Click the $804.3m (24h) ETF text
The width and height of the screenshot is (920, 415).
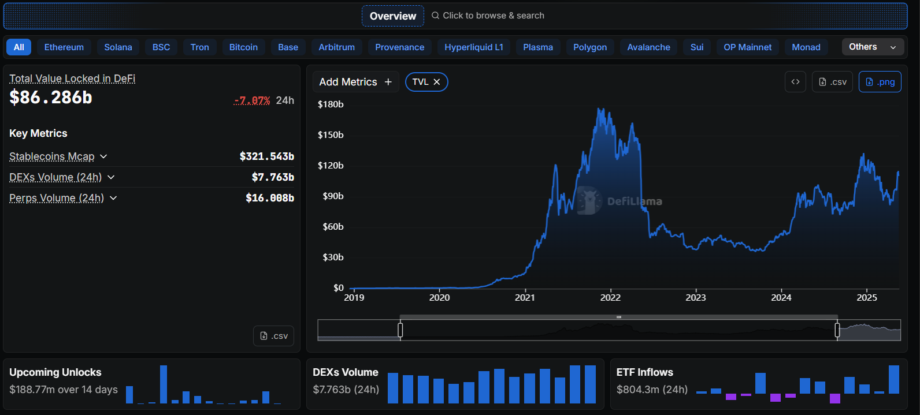[x=652, y=390]
